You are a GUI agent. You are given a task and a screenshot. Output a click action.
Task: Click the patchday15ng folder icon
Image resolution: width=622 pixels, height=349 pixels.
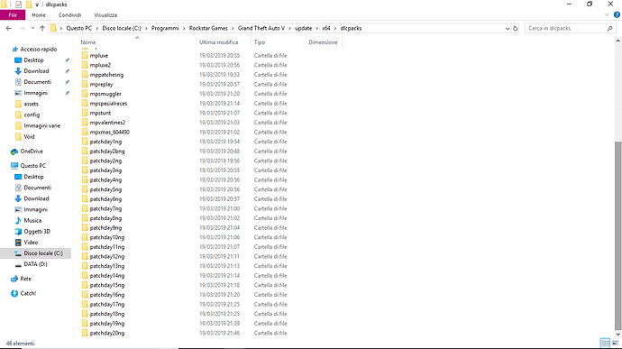pos(85,285)
